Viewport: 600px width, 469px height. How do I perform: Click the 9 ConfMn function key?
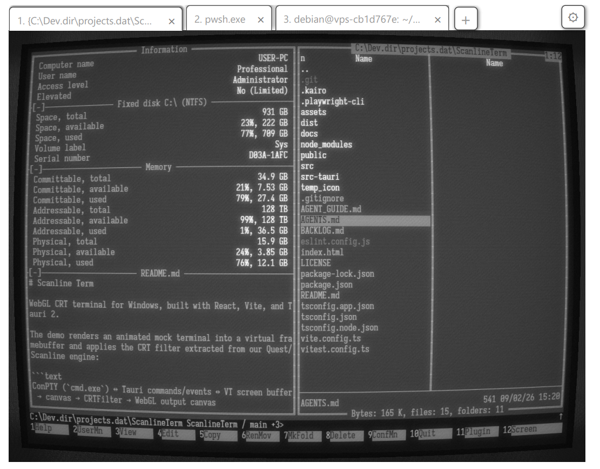387,434
